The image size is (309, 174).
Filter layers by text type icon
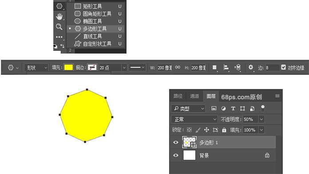[x=233, y=108]
